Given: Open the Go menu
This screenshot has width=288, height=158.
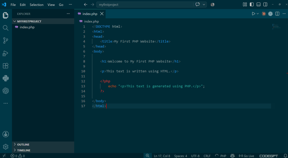Looking at the screenshot, I should pyautogui.click(x=61, y=5).
